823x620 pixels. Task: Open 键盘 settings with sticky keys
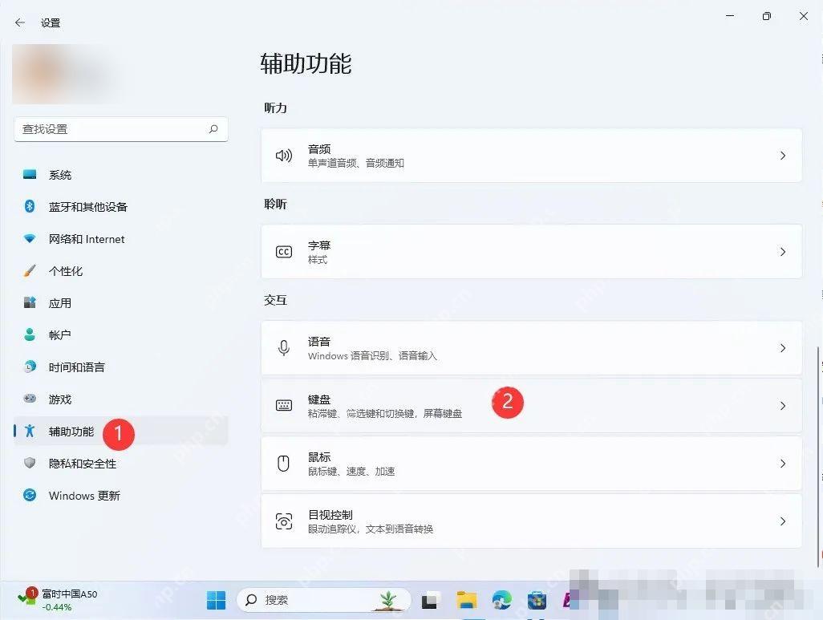click(531, 406)
